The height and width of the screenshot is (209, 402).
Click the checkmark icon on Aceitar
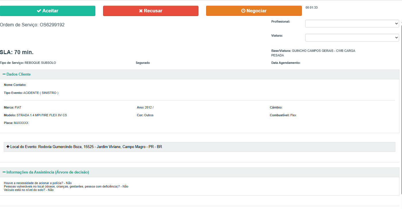pos(39,11)
